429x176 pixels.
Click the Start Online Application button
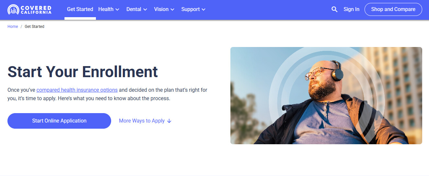(59, 121)
